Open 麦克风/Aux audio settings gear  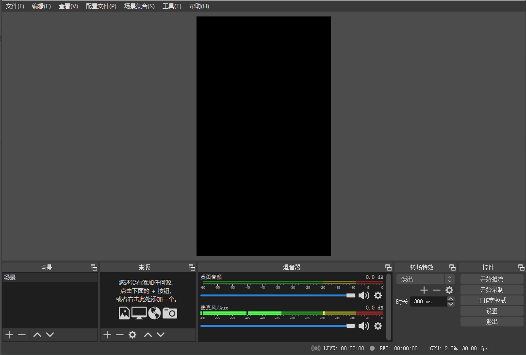[x=378, y=326]
